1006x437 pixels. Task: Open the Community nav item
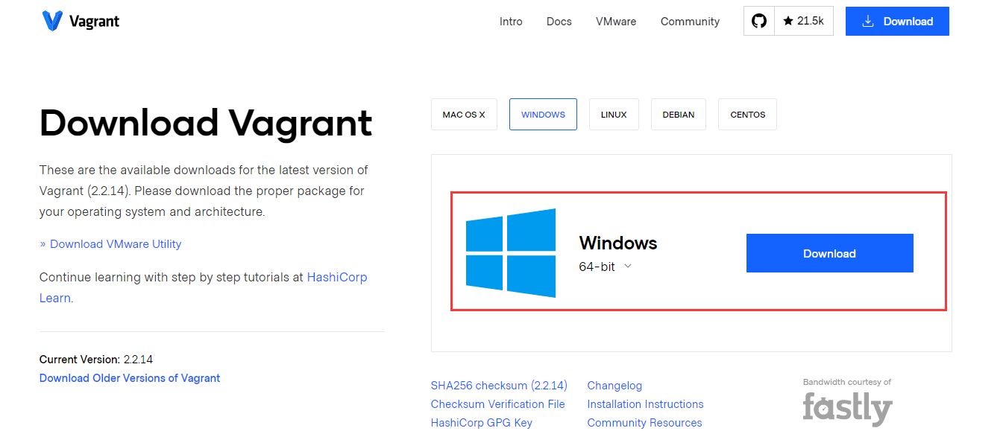click(690, 22)
